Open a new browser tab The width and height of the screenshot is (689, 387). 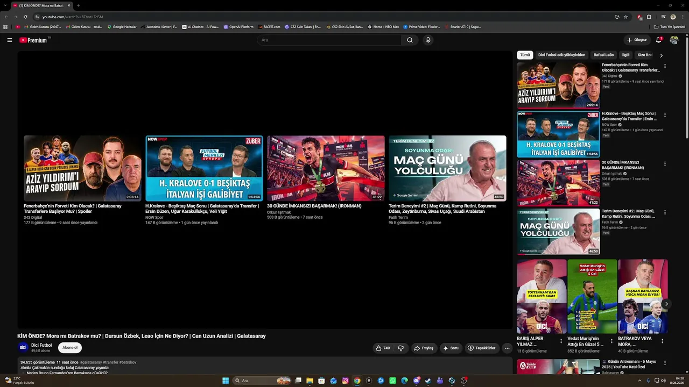(79, 5)
